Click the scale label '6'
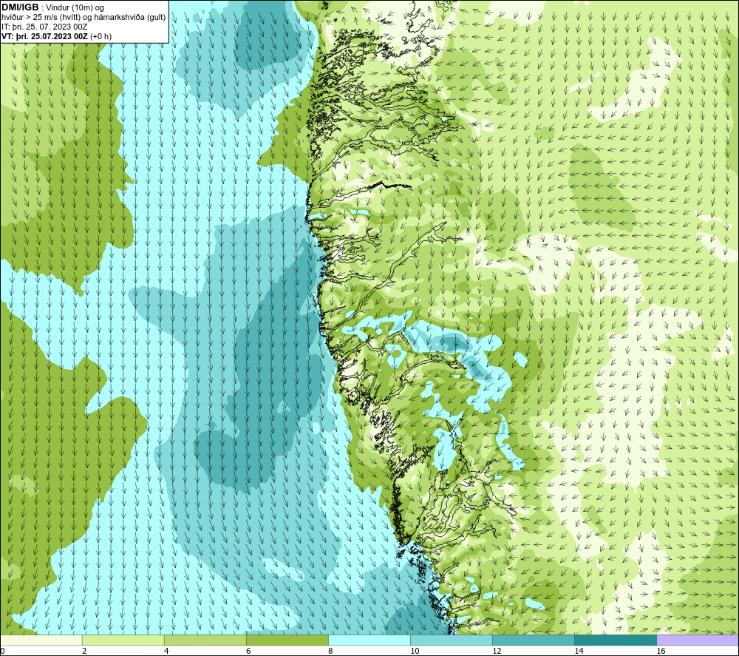This screenshot has width=739, height=656. coord(248,651)
